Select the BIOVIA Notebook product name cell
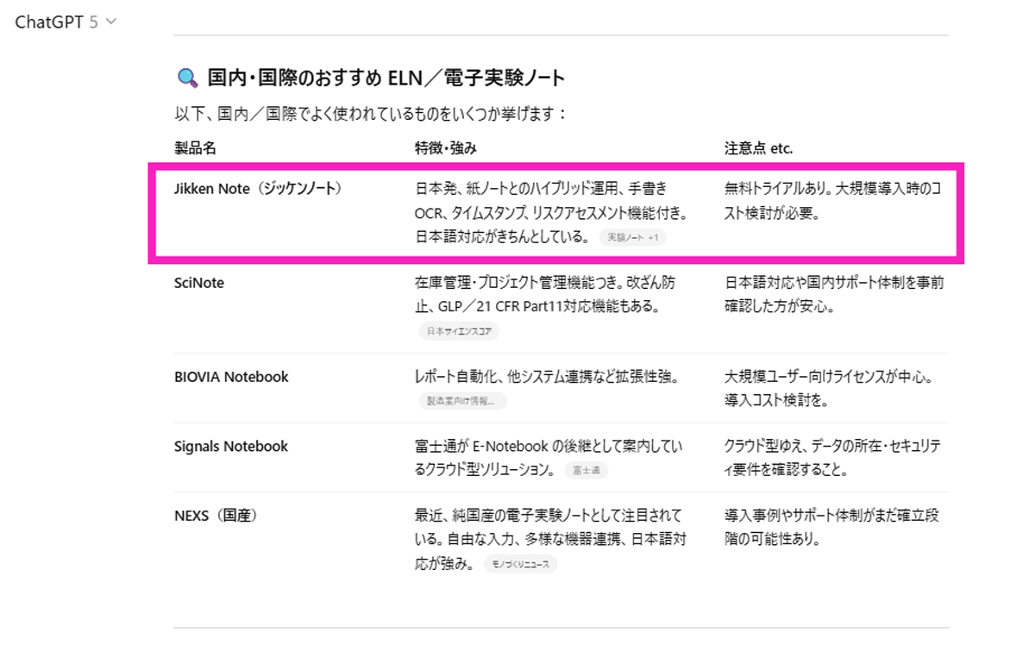The image size is (1035, 645). [231, 377]
